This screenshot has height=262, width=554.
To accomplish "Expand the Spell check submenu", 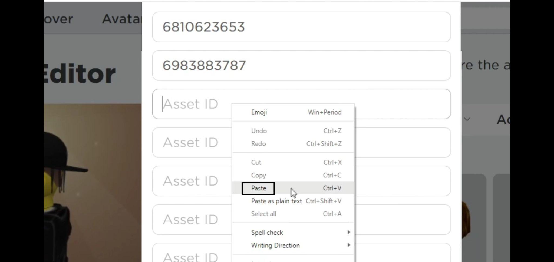I will [x=293, y=233].
